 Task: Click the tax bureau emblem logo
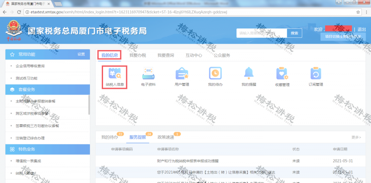click(14, 30)
